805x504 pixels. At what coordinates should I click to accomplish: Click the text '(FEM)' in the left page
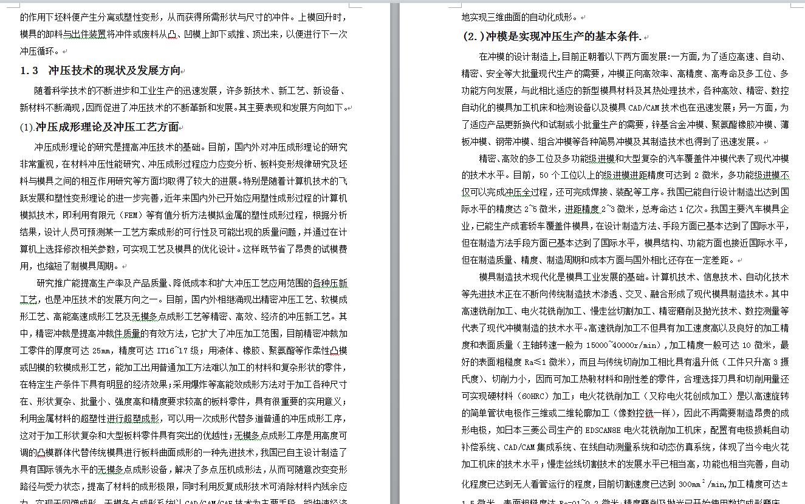tap(131, 215)
